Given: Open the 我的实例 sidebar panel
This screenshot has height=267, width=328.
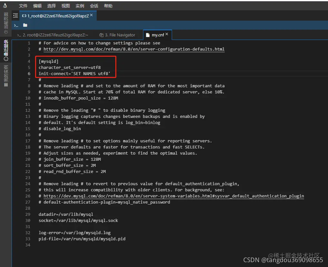Looking at the screenshot, I should click(6, 76).
